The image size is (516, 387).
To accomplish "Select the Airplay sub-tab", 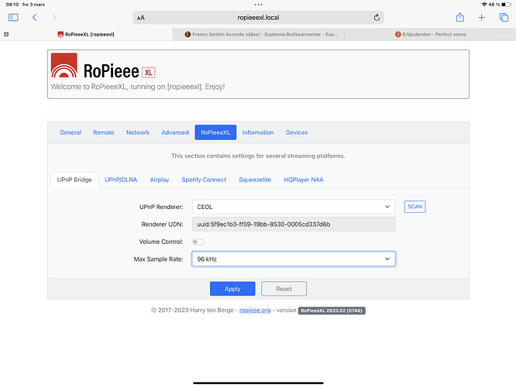I will pyautogui.click(x=160, y=180).
